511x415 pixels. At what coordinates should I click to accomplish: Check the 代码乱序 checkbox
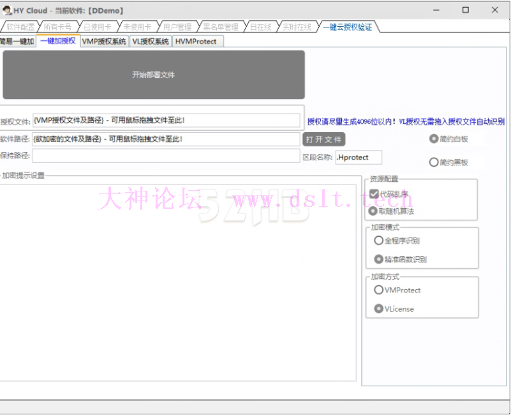coord(374,194)
